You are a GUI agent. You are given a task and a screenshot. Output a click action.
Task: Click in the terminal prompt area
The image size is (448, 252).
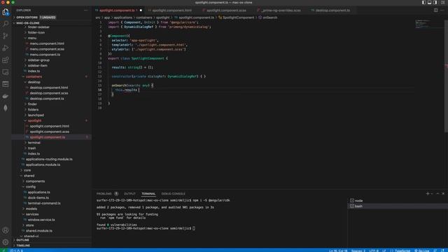(x=194, y=228)
